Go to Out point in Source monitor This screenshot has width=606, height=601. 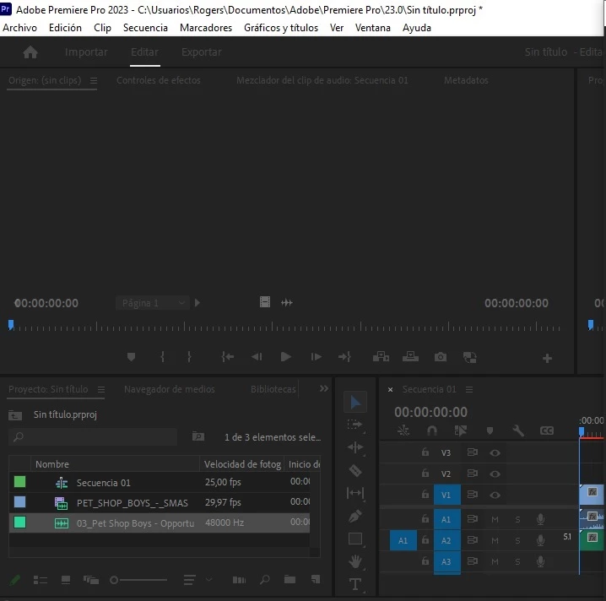(344, 357)
